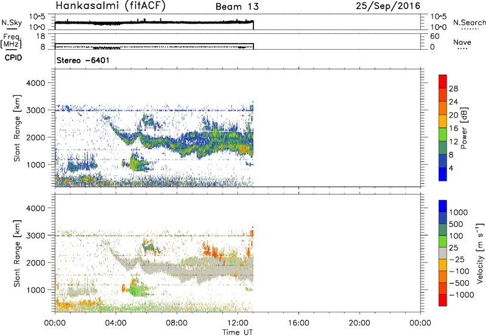This screenshot has height=336, width=486.
Task: Click the red top segment of Power color bar
Action: click(x=443, y=81)
